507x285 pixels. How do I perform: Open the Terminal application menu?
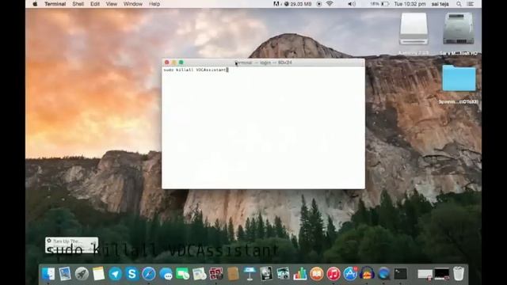point(55,4)
